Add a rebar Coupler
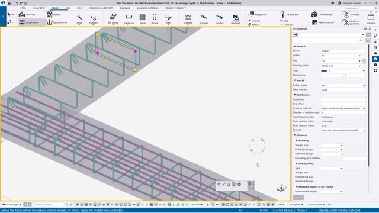This screenshot has width=379, height=213. pyautogui.click(x=204, y=19)
